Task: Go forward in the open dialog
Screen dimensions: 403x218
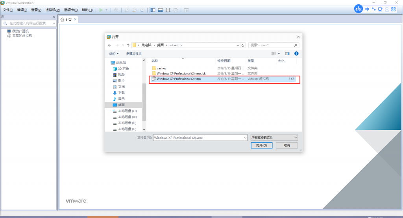Action: coord(117,45)
